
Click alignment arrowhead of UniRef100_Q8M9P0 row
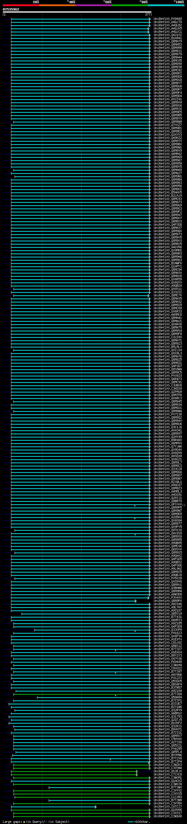(136, 601)
